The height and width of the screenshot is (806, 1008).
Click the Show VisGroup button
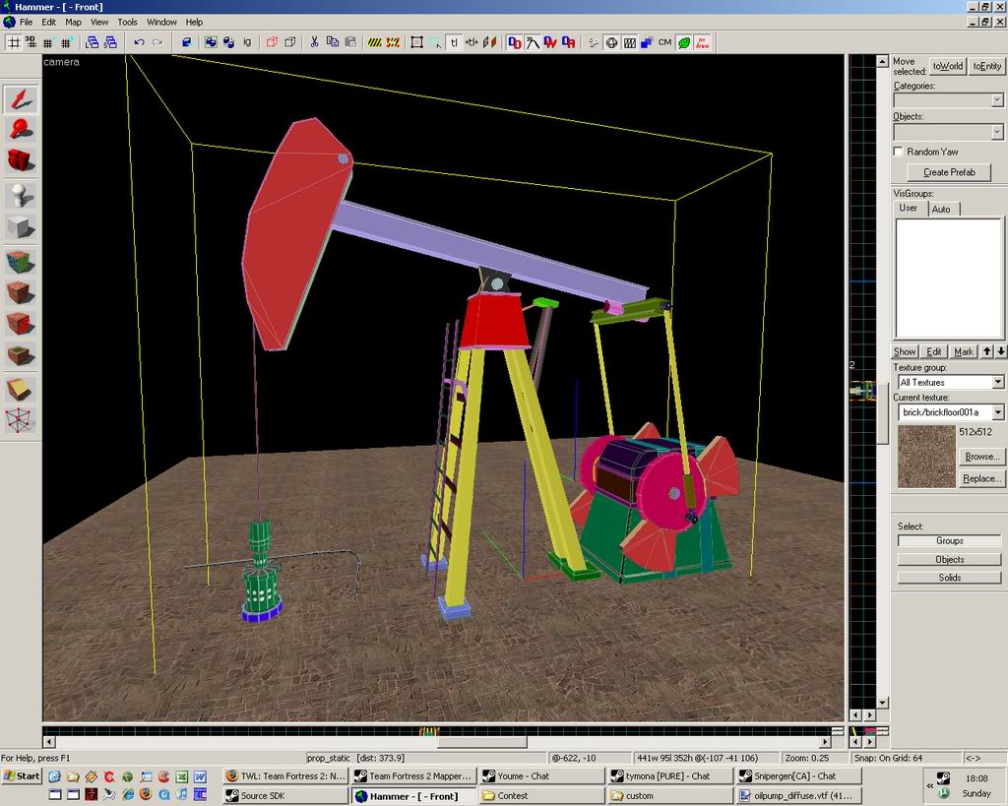click(905, 351)
